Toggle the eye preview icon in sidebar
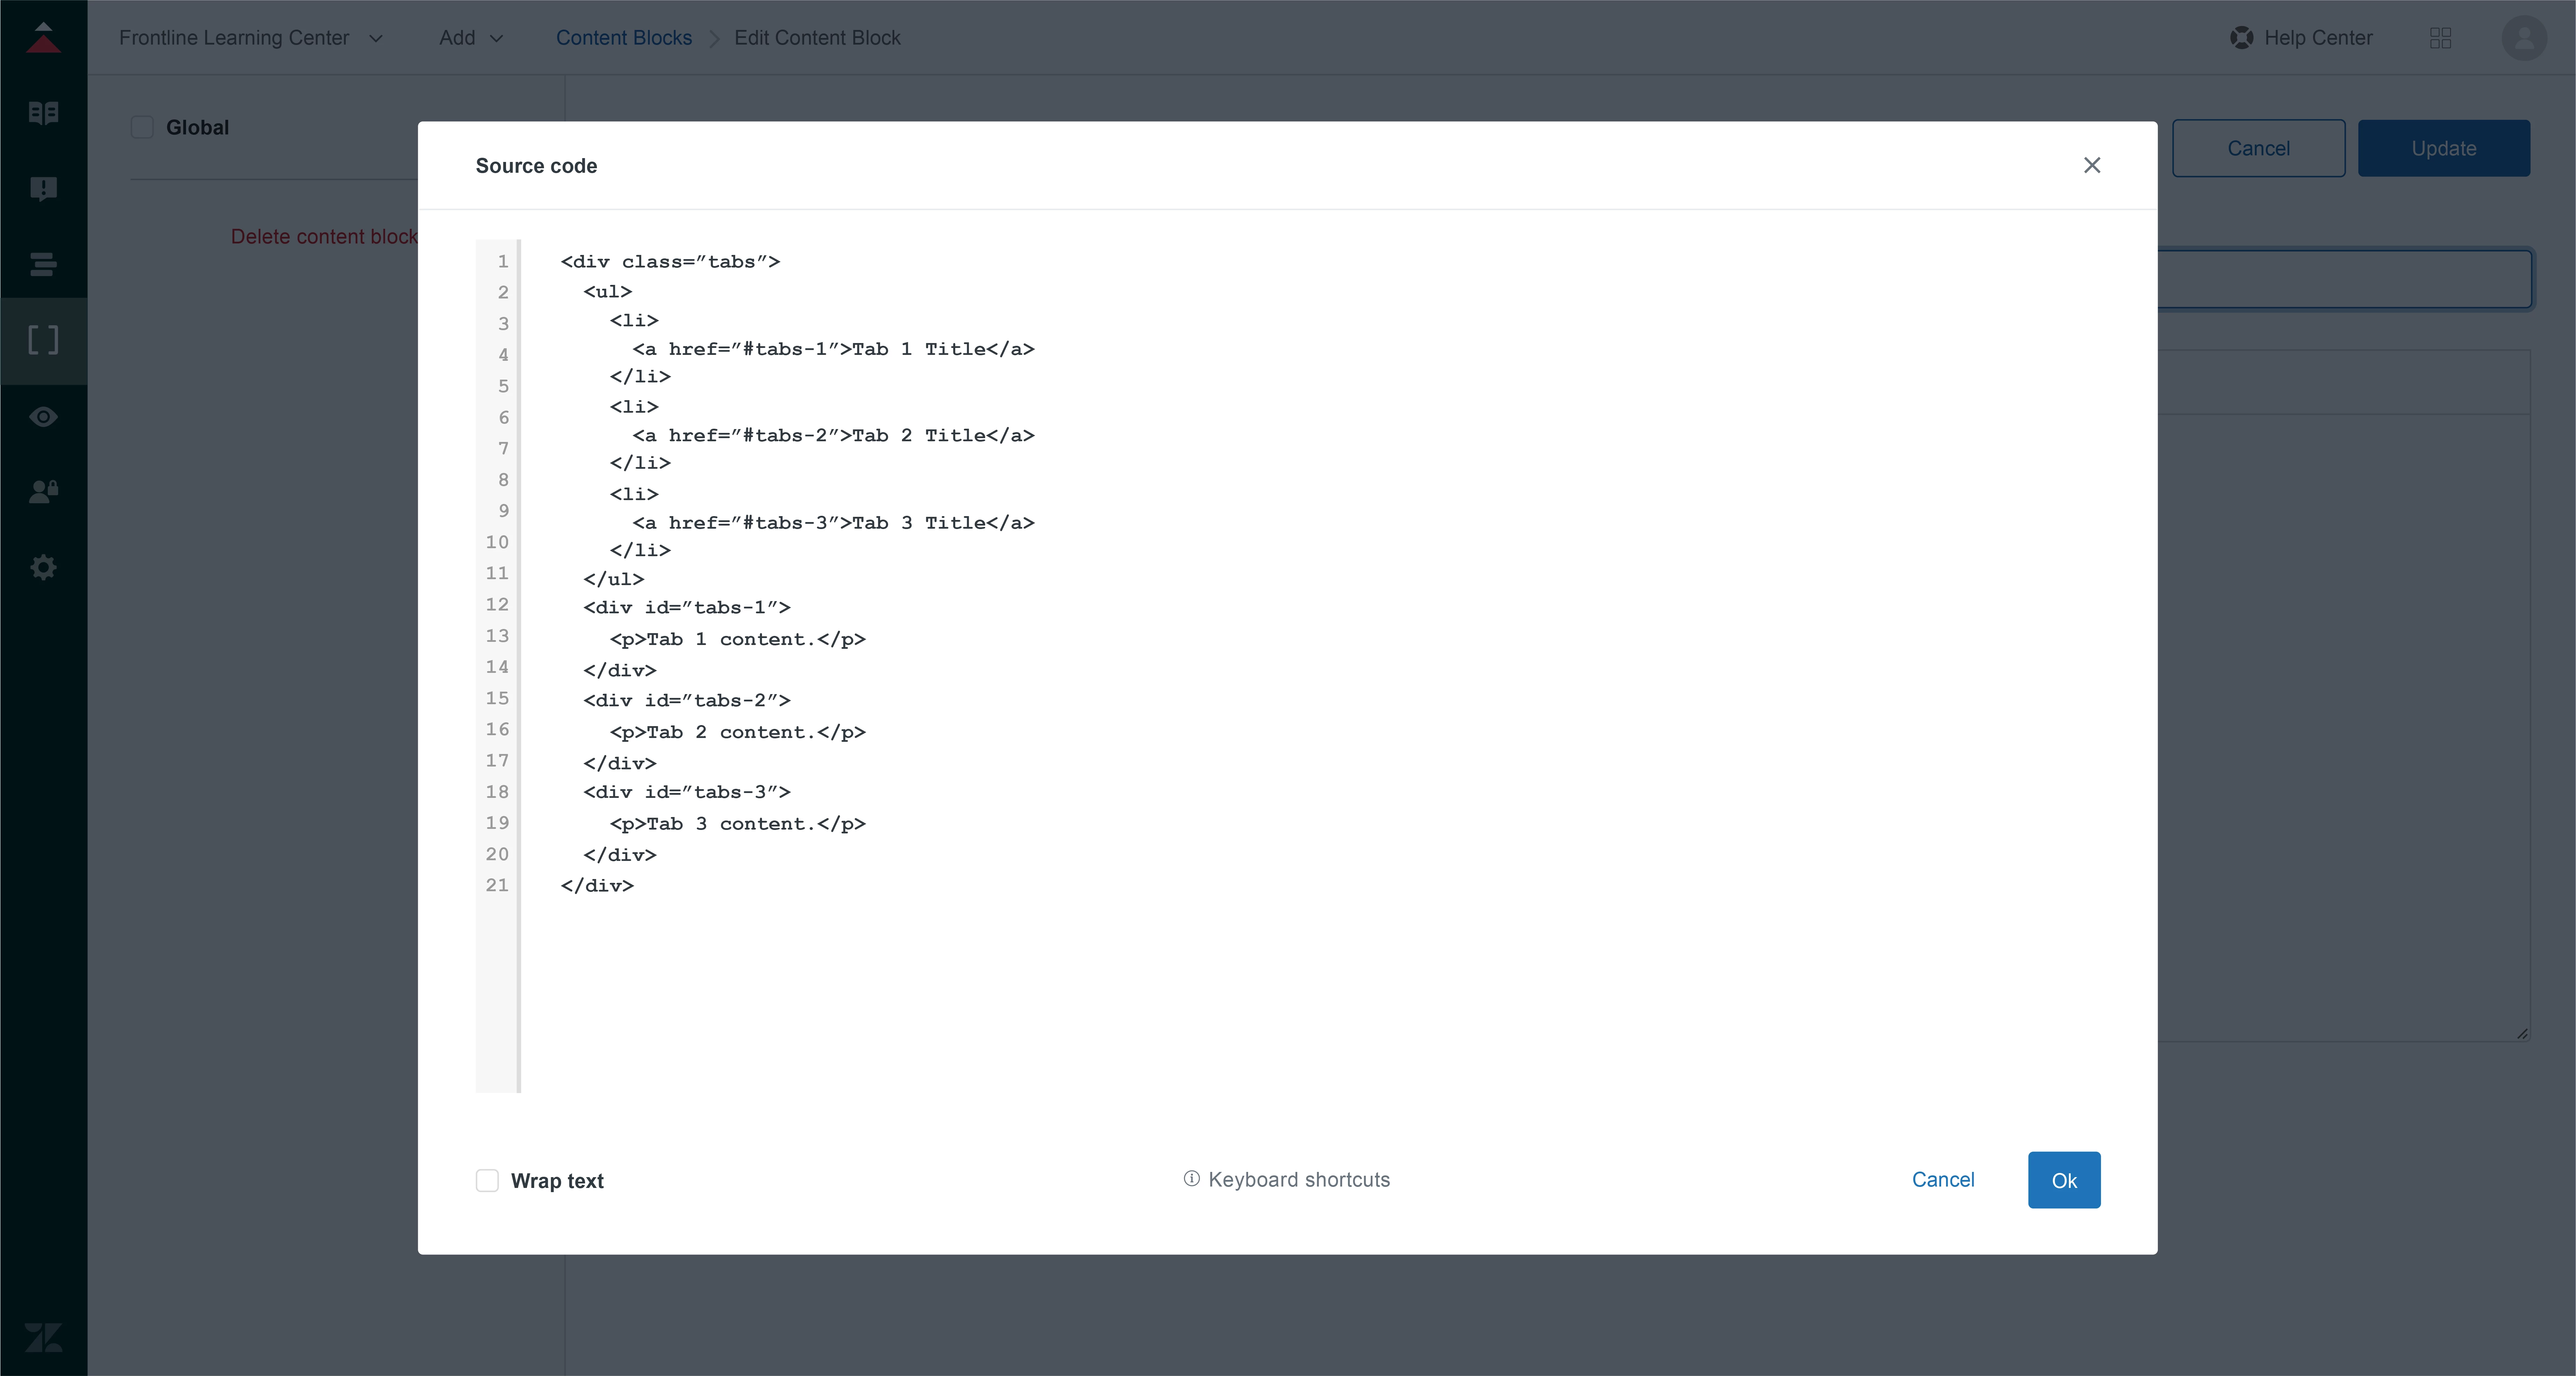This screenshot has height=1376, width=2576. click(x=43, y=417)
